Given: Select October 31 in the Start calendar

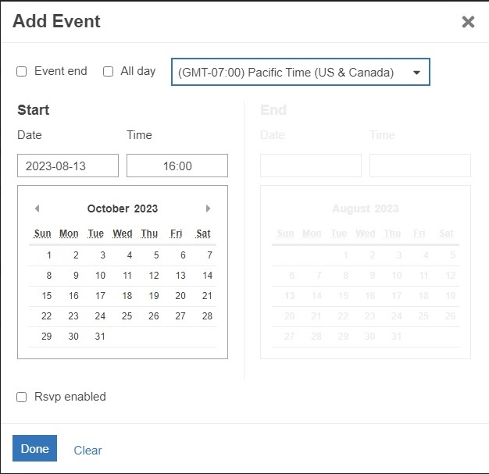Looking at the screenshot, I should 100,336.
